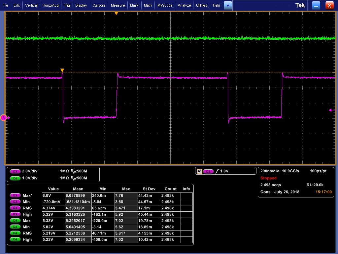
Task: Click the C3 channel badge at 2.0V/div
Action: click(x=15, y=171)
